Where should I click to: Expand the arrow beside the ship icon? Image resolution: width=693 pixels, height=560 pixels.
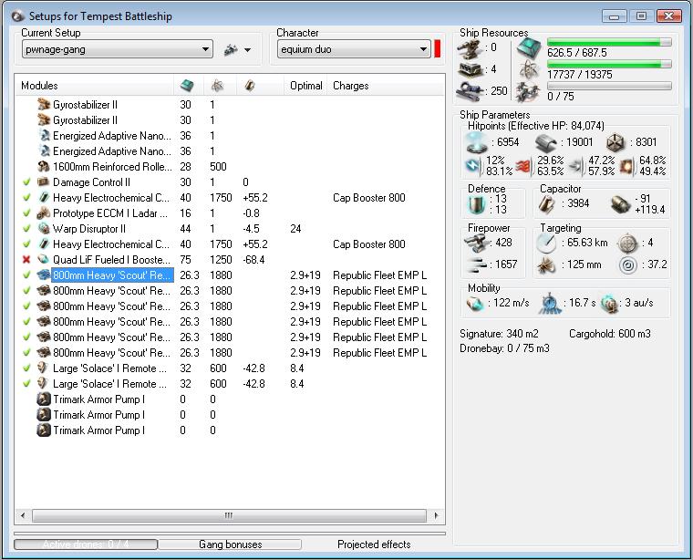pos(248,50)
